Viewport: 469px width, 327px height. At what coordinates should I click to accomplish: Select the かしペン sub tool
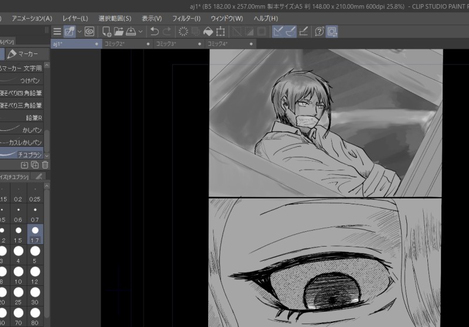22,130
